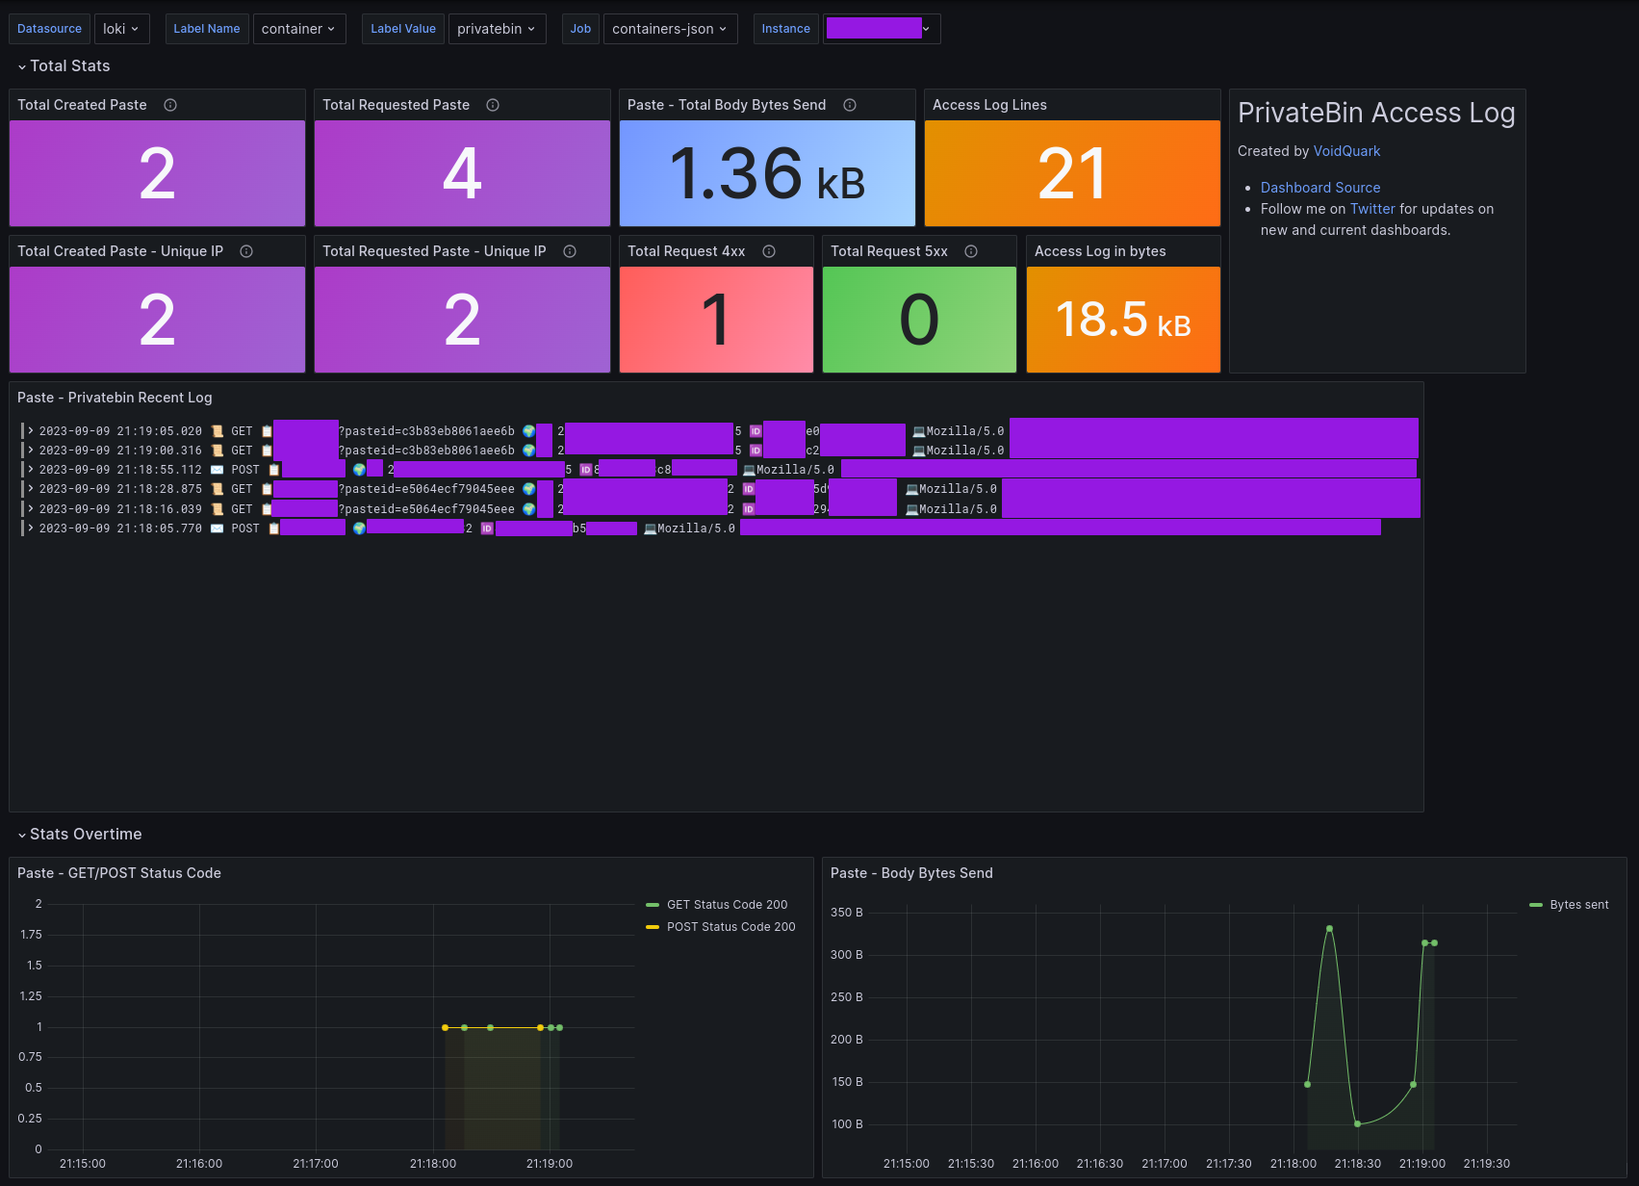Image resolution: width=1639 pixels, height=1186 pixels.
Task: Click the Total Requested Paste value 4
Action: click(x=462, y=174)
